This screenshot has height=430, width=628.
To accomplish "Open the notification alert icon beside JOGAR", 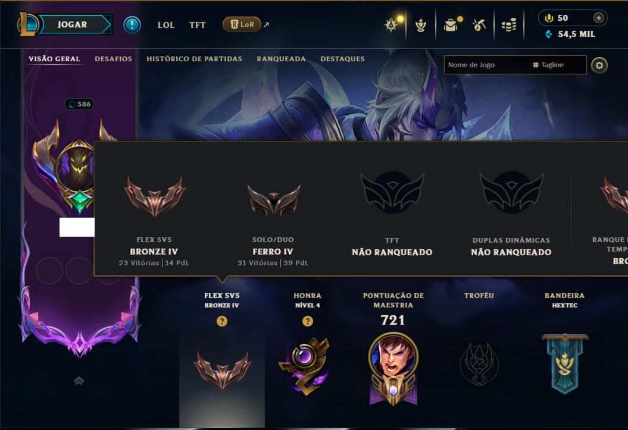I will pos(132,25).
